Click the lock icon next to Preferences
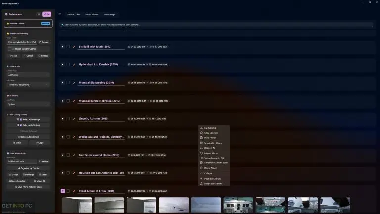This screenshot has height=214, width=380. (38, 14)
